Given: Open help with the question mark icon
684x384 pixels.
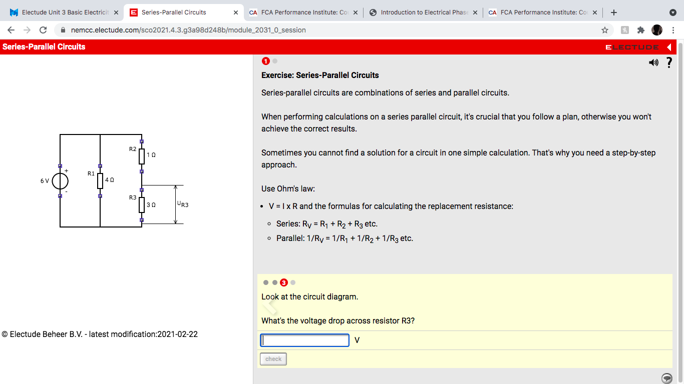Looking at the screenshot, I should coord(669,62).
